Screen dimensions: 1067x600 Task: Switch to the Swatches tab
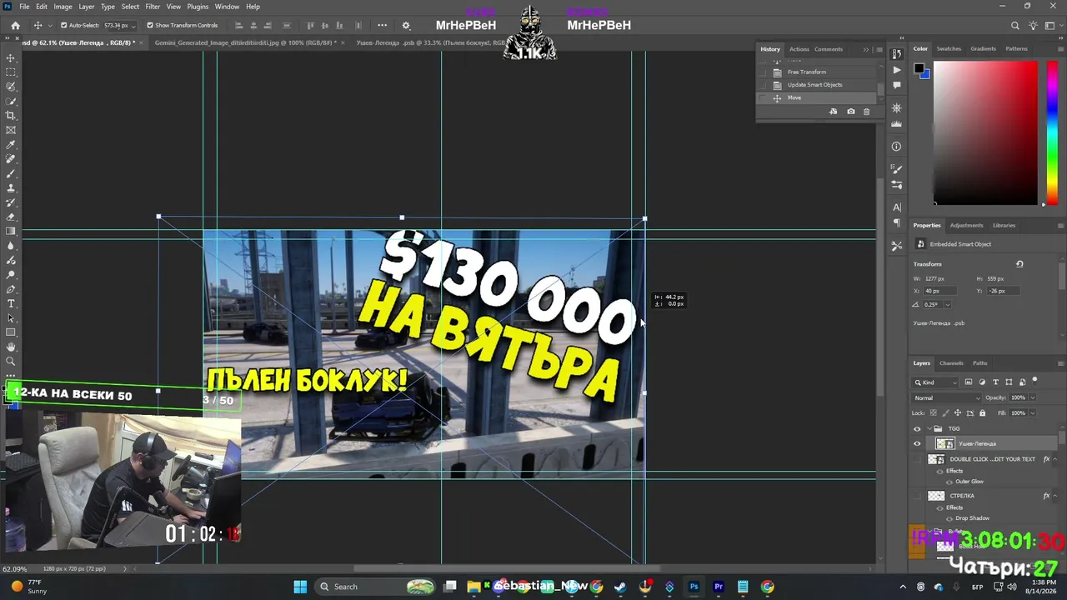(x=949, y=49)
